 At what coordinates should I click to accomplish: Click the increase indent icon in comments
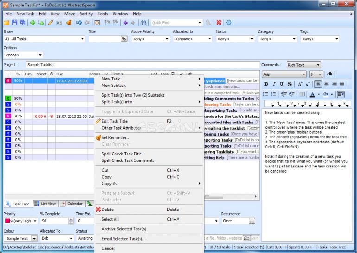(292, 94)
